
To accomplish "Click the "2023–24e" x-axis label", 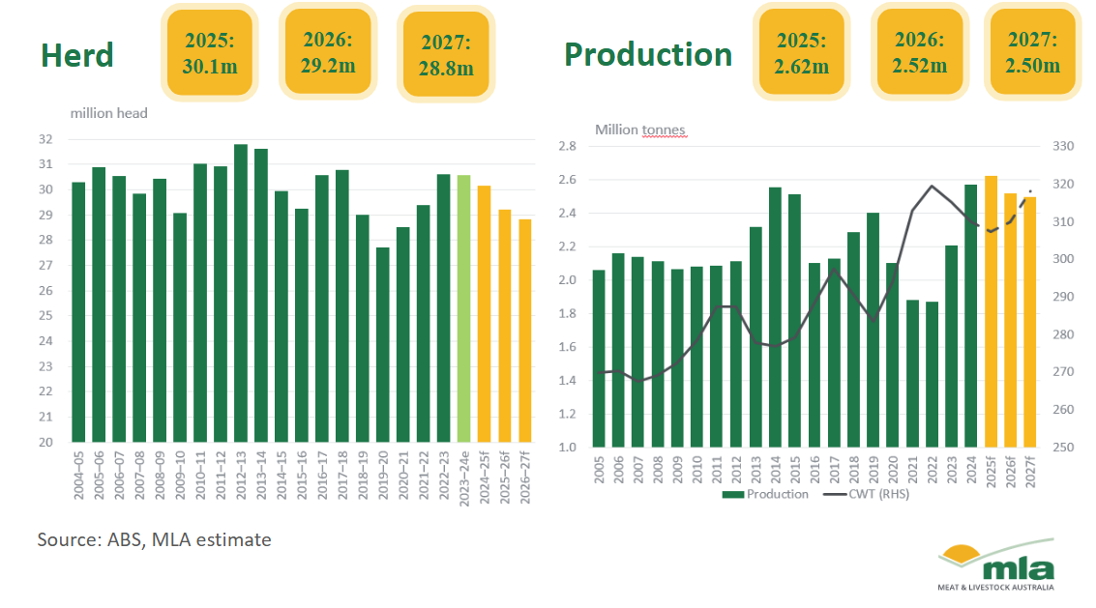I will [x=463, y=478].
